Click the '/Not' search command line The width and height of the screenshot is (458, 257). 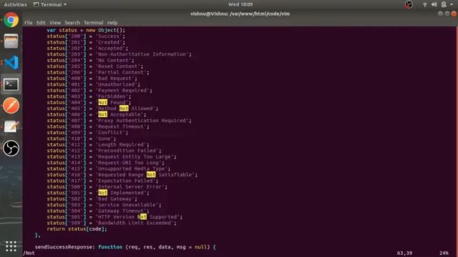pyautogui.click(x=29, y=253)
